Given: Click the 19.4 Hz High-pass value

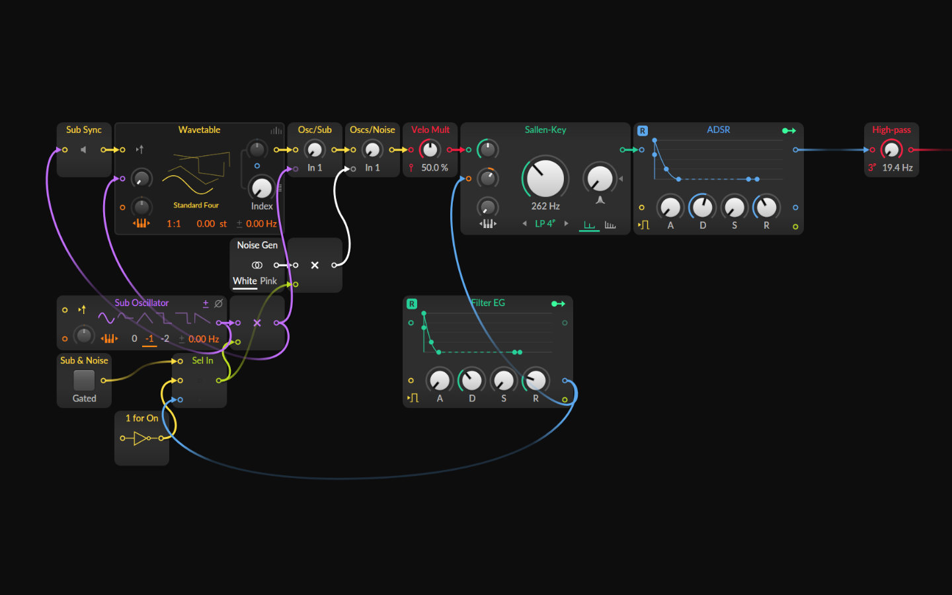Looking at the screenshot, I should tap(897, 168).
